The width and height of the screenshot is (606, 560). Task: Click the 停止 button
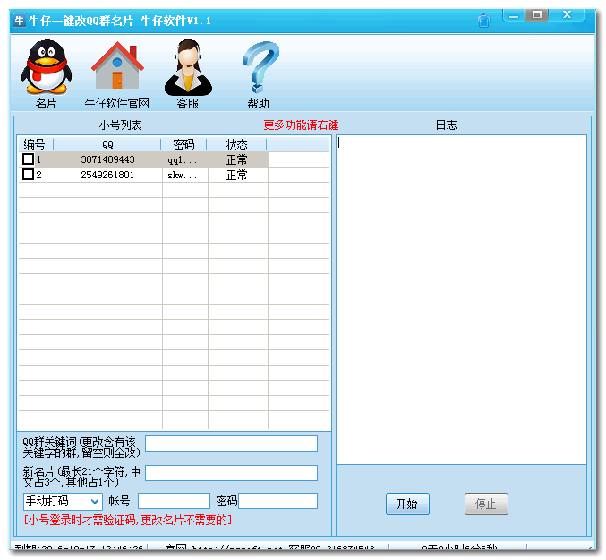click(x=486, y=504)
